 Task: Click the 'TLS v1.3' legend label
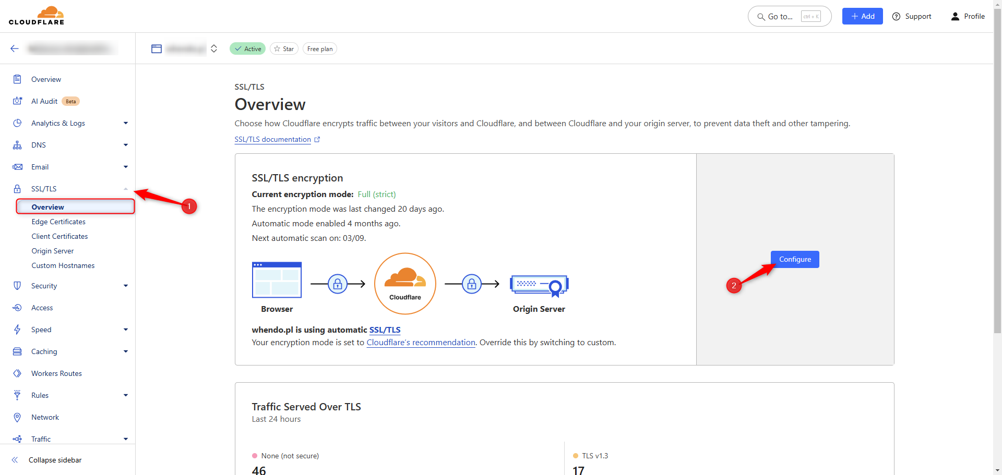click(x=595, y=456)
